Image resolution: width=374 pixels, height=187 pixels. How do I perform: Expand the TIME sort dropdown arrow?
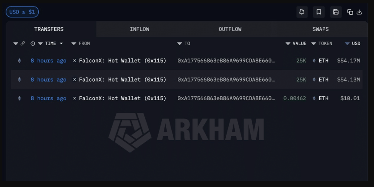click(x=61, y=43)
